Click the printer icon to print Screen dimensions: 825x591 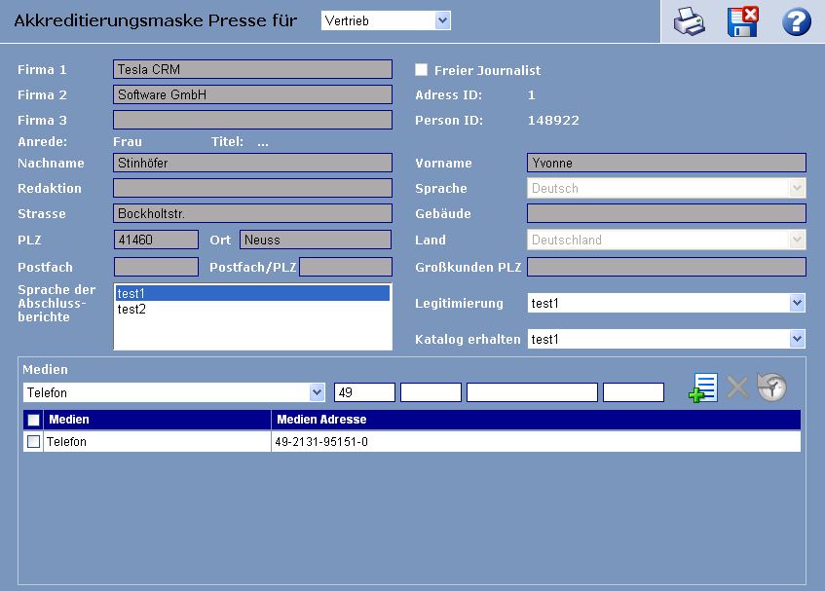click(690, 21)
